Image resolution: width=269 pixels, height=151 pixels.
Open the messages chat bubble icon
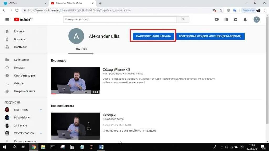236,19
